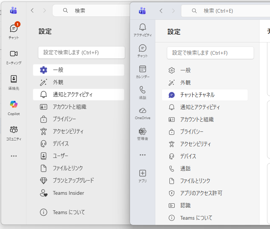Select 一般 in right window settings
The height and width of the screenshot is (229, 270).
click(205, 70)
